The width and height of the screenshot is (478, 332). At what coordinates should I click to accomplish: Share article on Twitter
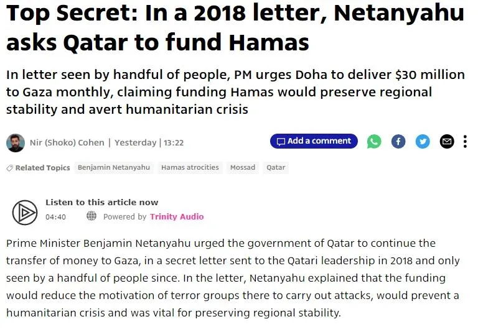coord(423,142)
